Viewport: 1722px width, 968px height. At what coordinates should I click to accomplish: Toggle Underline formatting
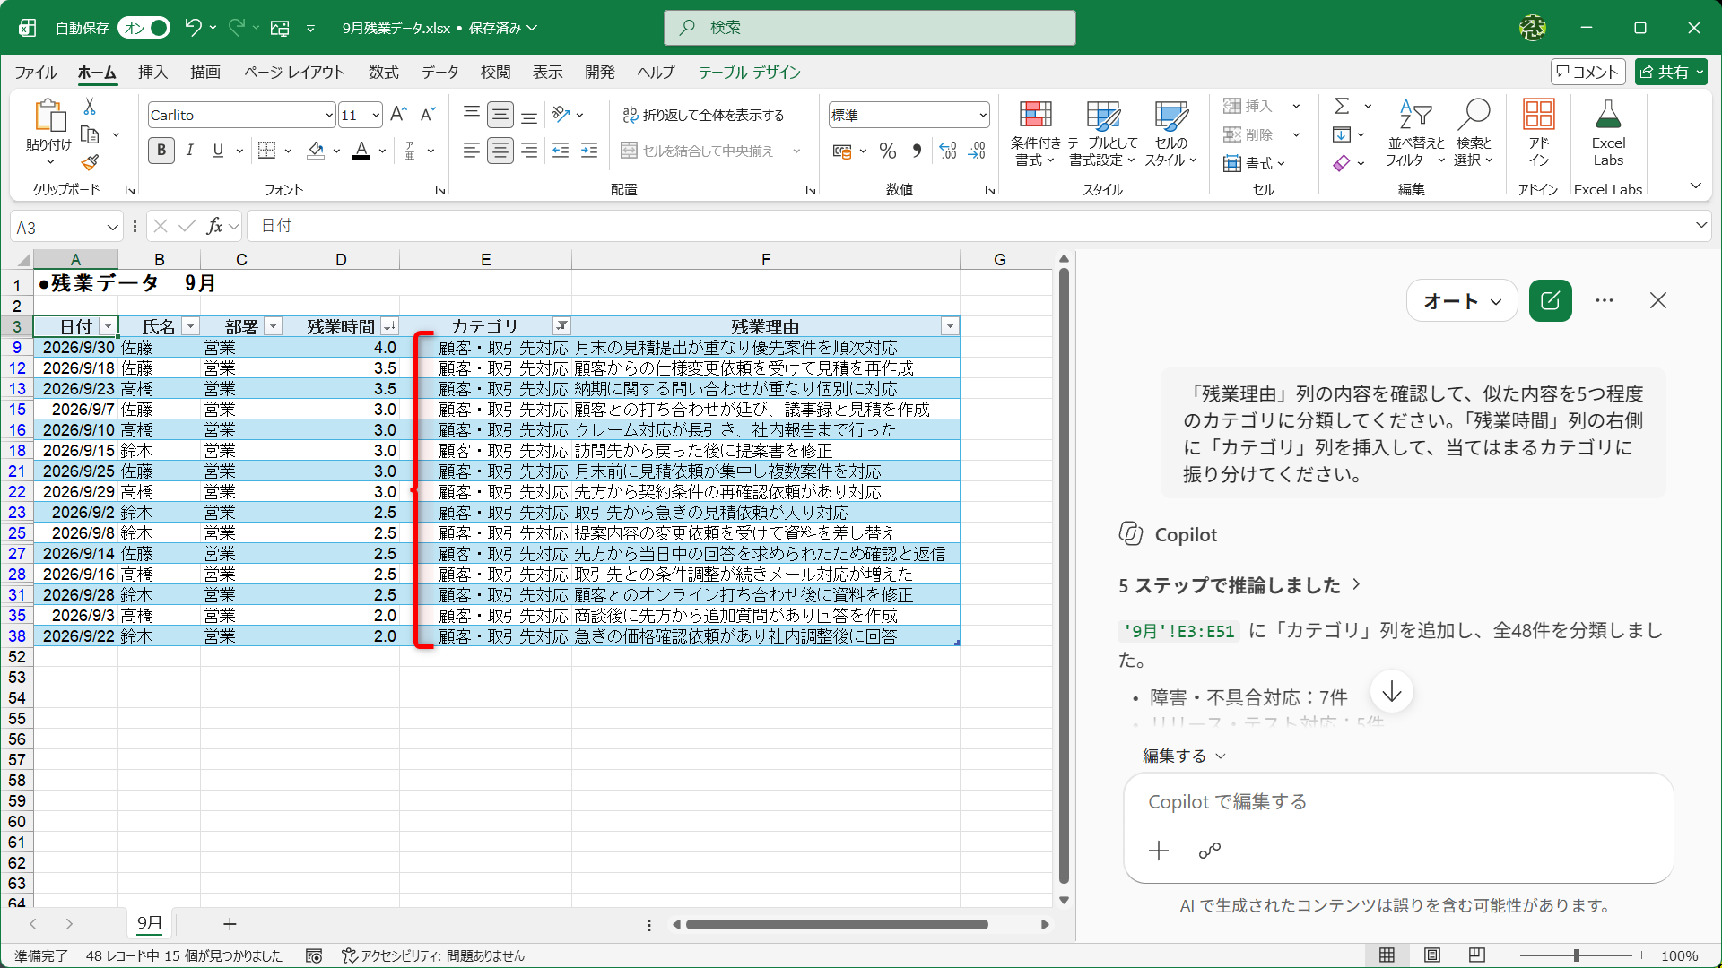click(218, 151)
